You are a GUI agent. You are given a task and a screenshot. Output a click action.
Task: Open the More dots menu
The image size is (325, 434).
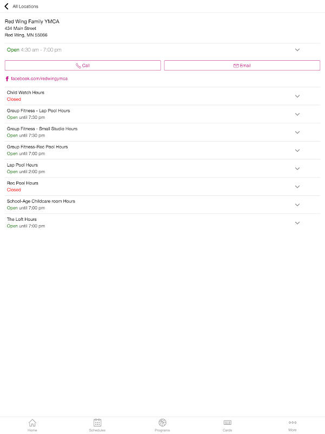pyautogui.click(x=292, y=423)
